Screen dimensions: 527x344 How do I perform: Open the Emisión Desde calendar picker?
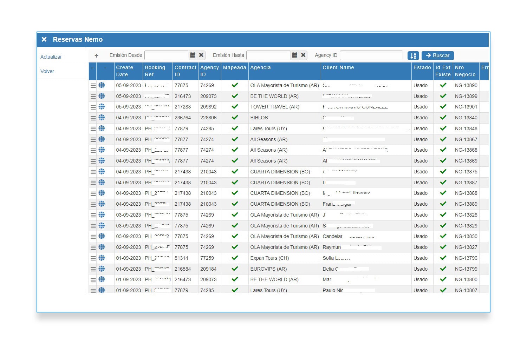pyautogui.click(x=193, y=55)
